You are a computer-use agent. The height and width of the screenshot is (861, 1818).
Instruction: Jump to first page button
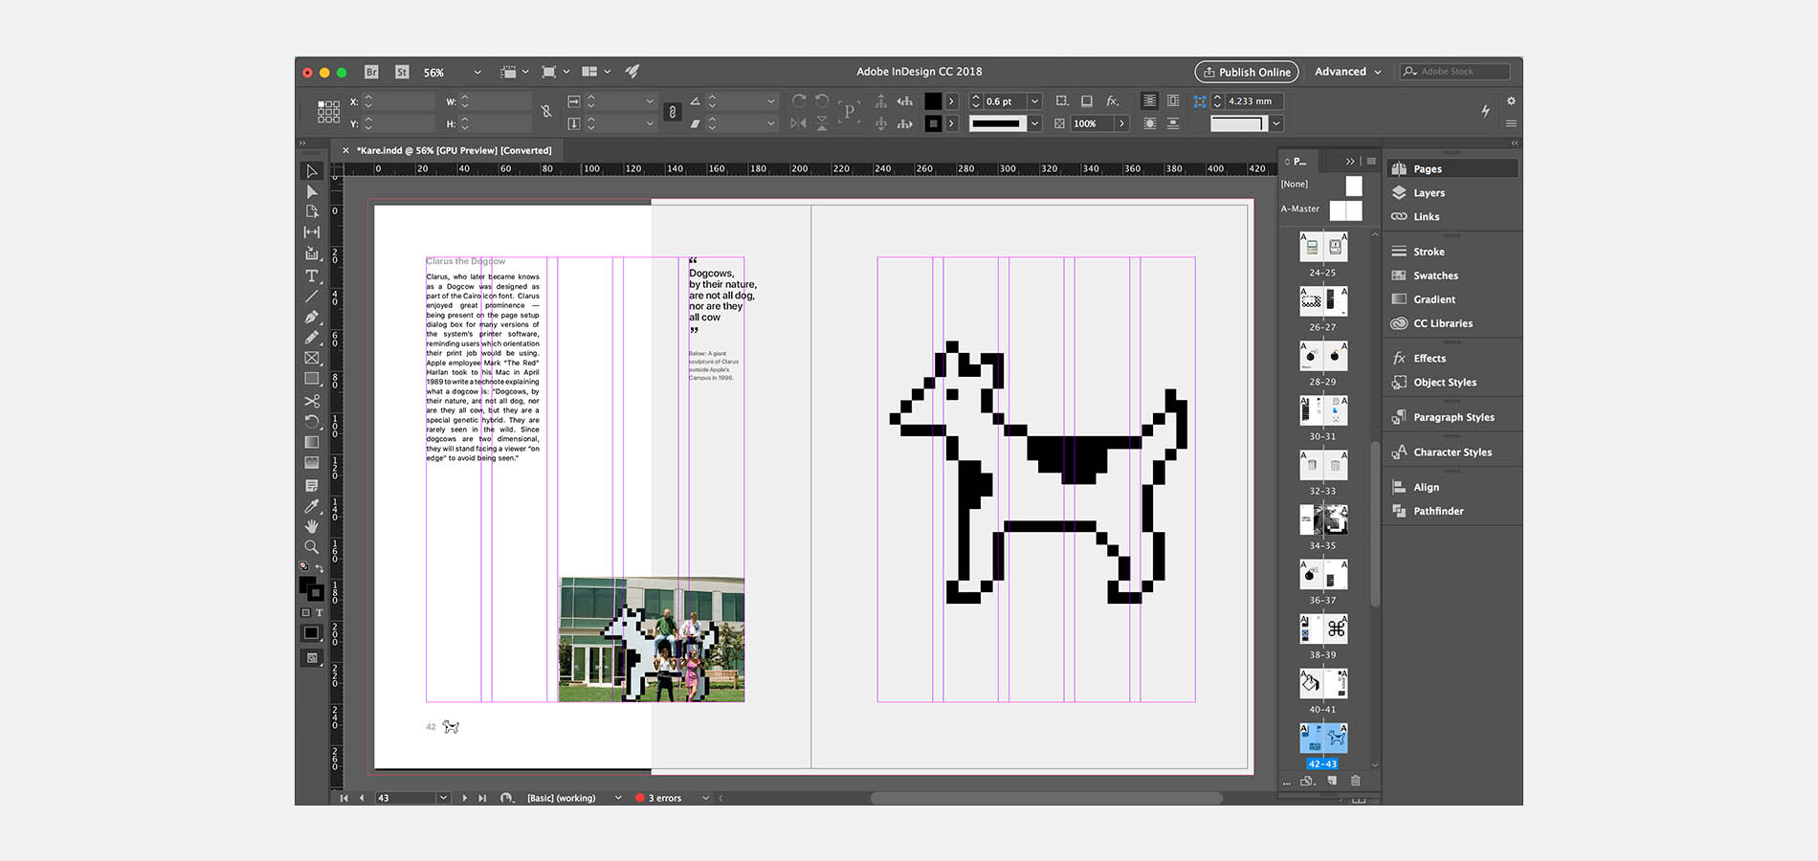tap(344, 798)
